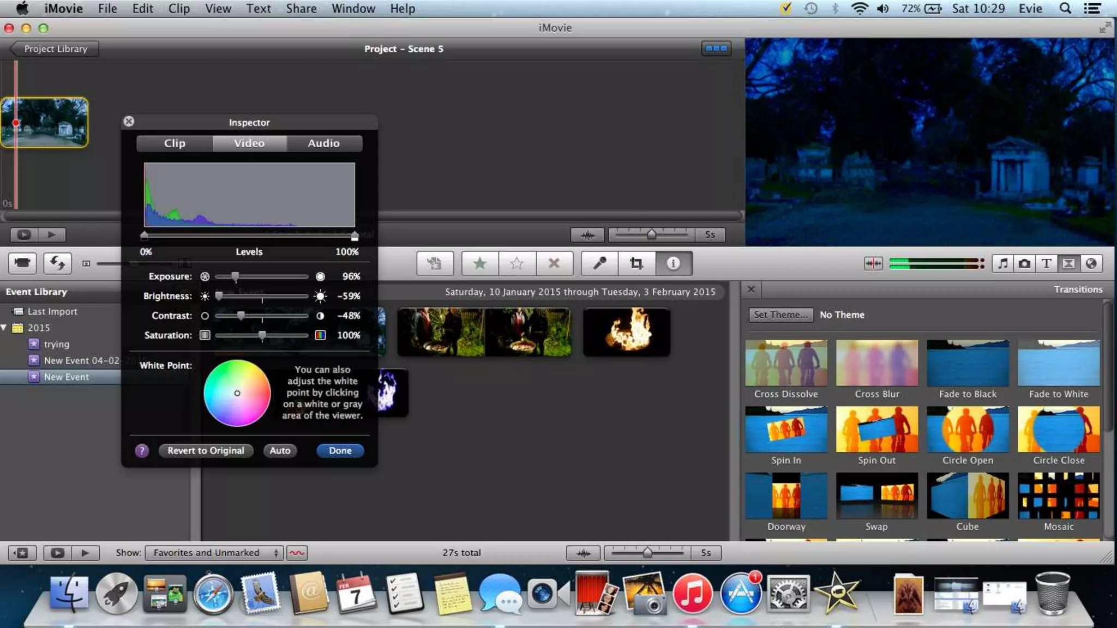This screenshot has width=1117, height=628.
Task: Adjust the Brightness slider
Action: click(x=219, y=296)
